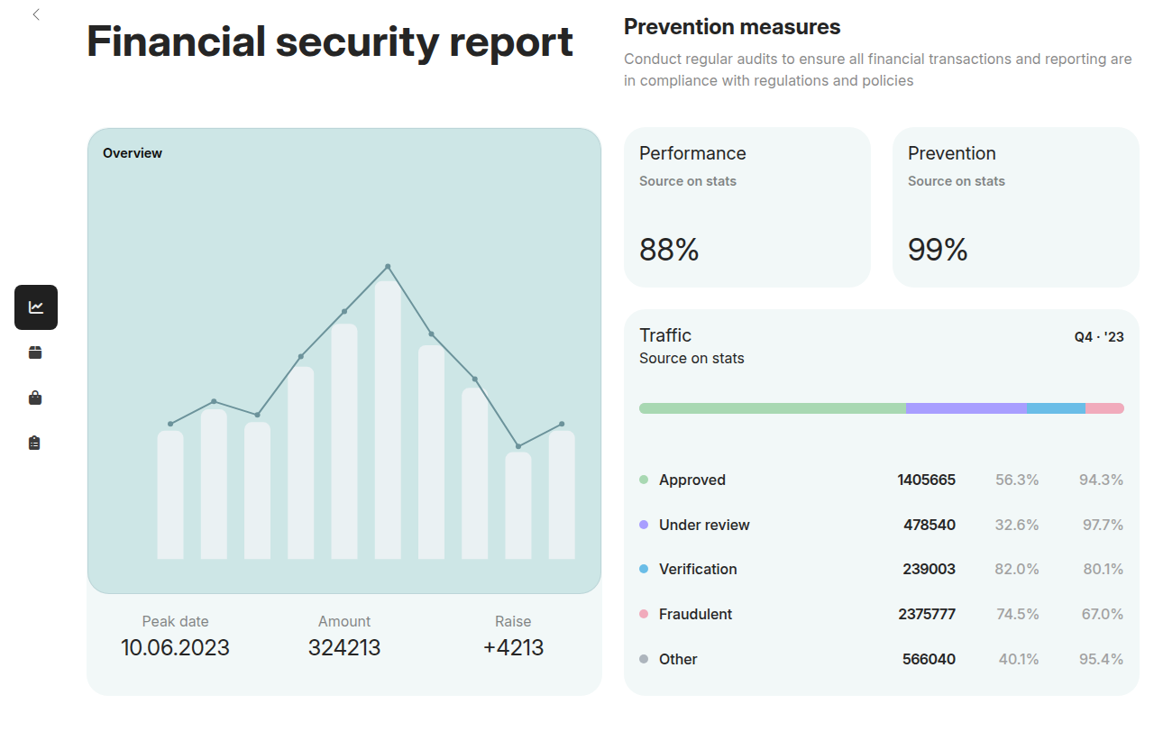Open the box package sidebar icon

[35, 352]
